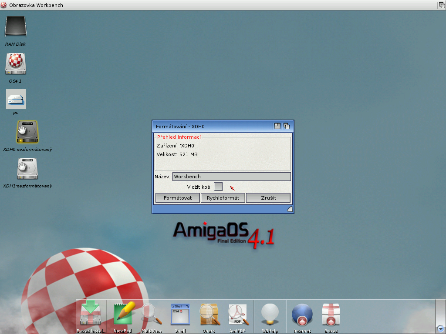Image resolution: width=446 pixels, height=334 pixels.
Task: Select the pc drive icon
Action: pos(16,99)
